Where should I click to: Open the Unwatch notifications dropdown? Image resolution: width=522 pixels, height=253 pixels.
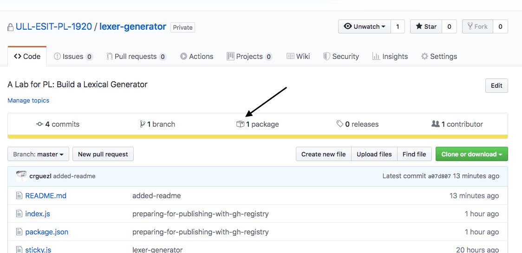pyautogui.click(x=365, y=26)
